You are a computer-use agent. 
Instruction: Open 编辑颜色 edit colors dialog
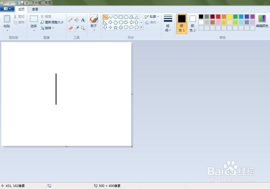[x=262, y=21]
